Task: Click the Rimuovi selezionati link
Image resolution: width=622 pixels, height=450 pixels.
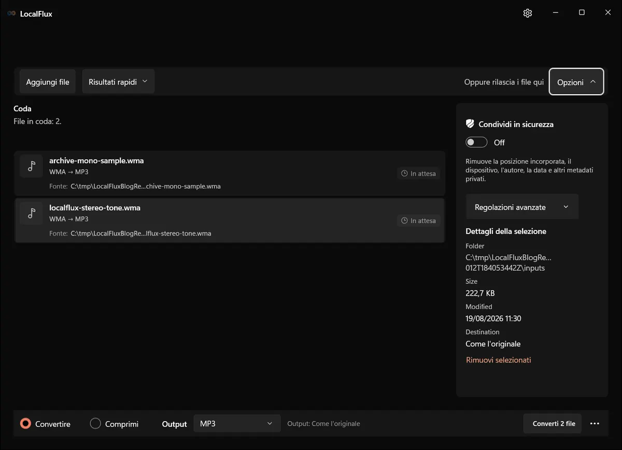Action: click(498, 360)
